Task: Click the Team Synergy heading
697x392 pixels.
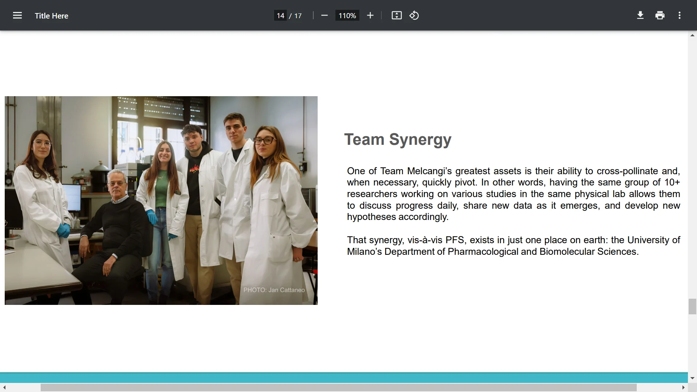Action: (398, 139)
